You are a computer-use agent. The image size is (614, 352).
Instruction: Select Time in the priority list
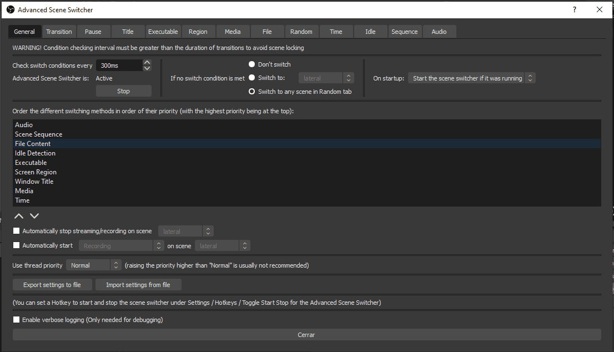click(x=306, y=200)
